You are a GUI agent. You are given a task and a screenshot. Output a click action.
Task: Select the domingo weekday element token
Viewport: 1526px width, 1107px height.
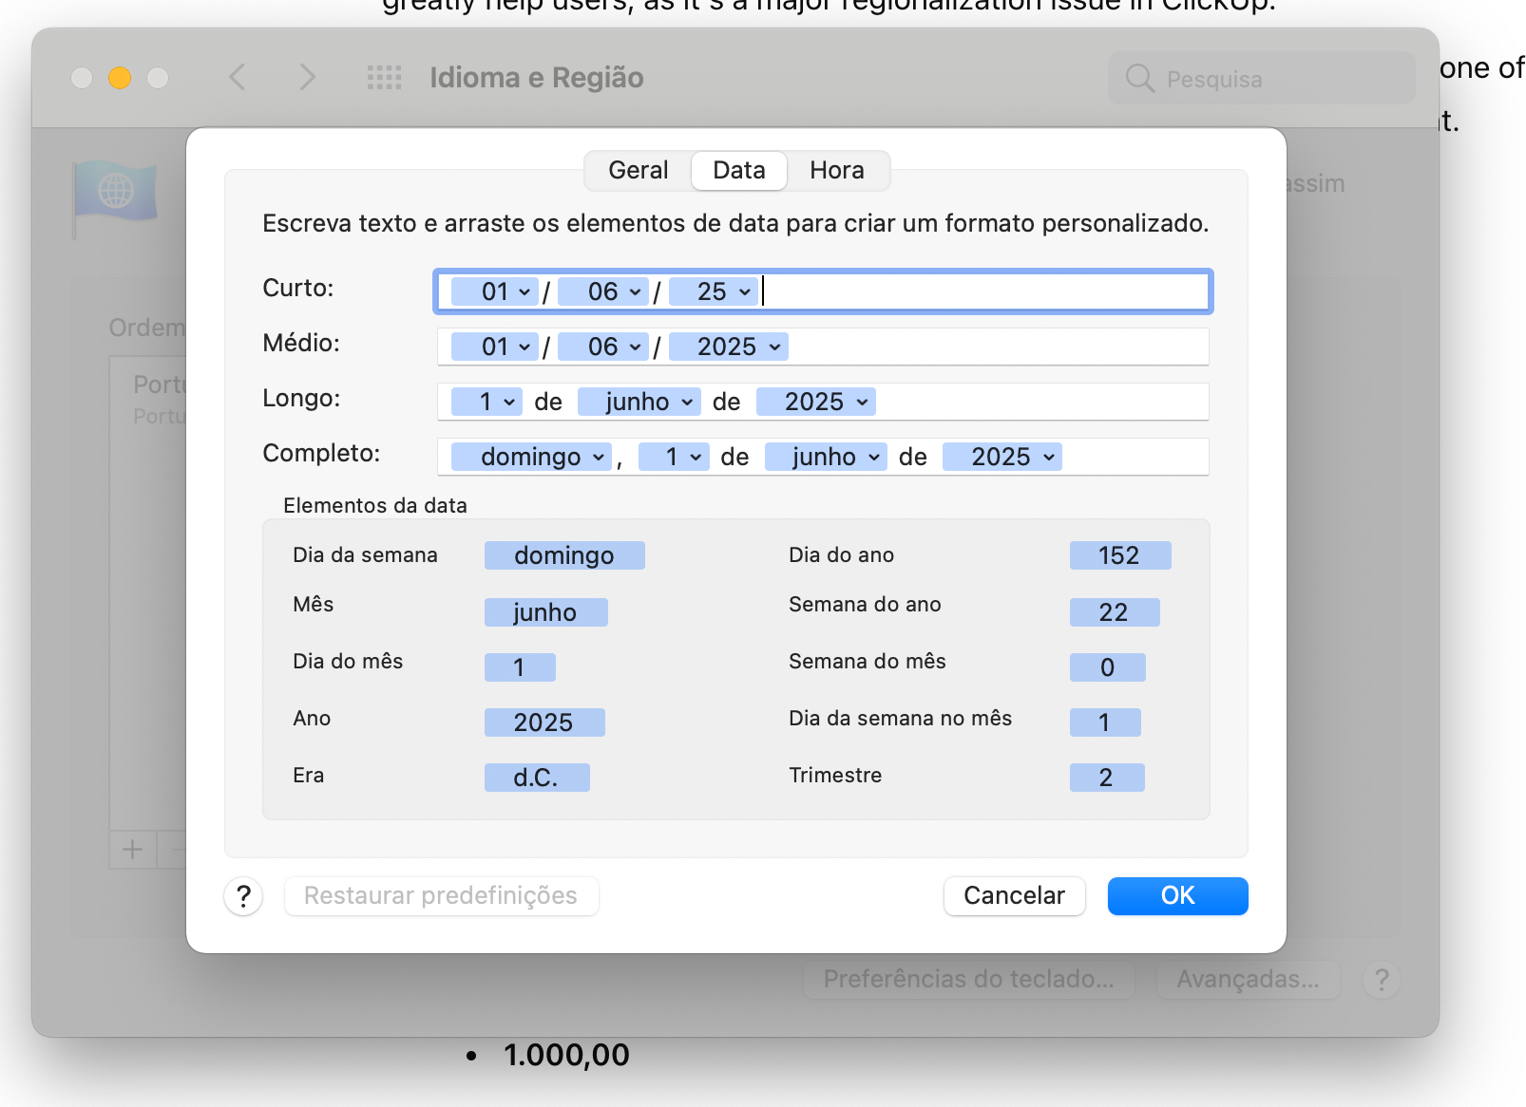pos(564,555)
